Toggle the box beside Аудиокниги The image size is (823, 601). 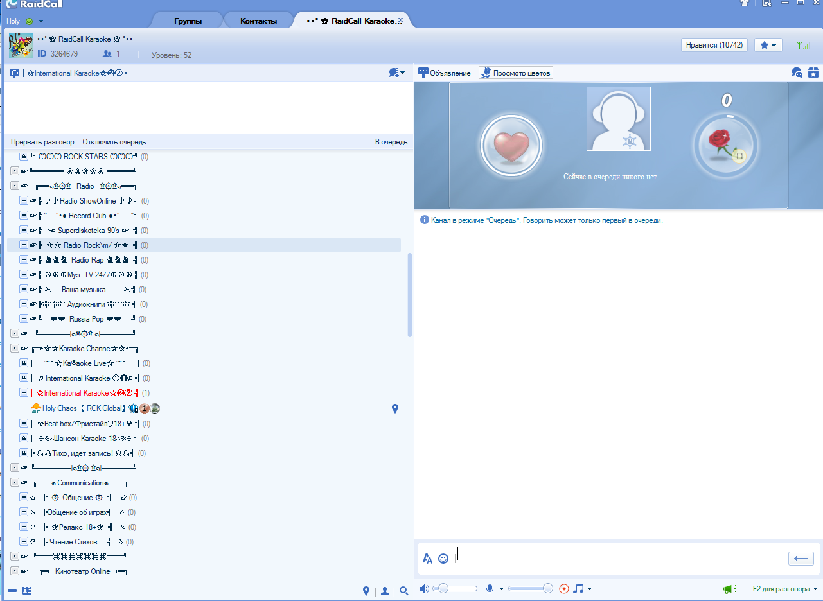coord(24,304)
